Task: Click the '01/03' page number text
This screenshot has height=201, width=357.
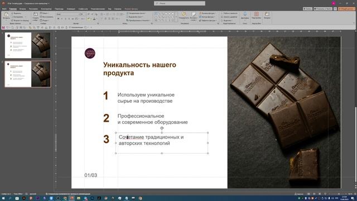Action: 90,175
